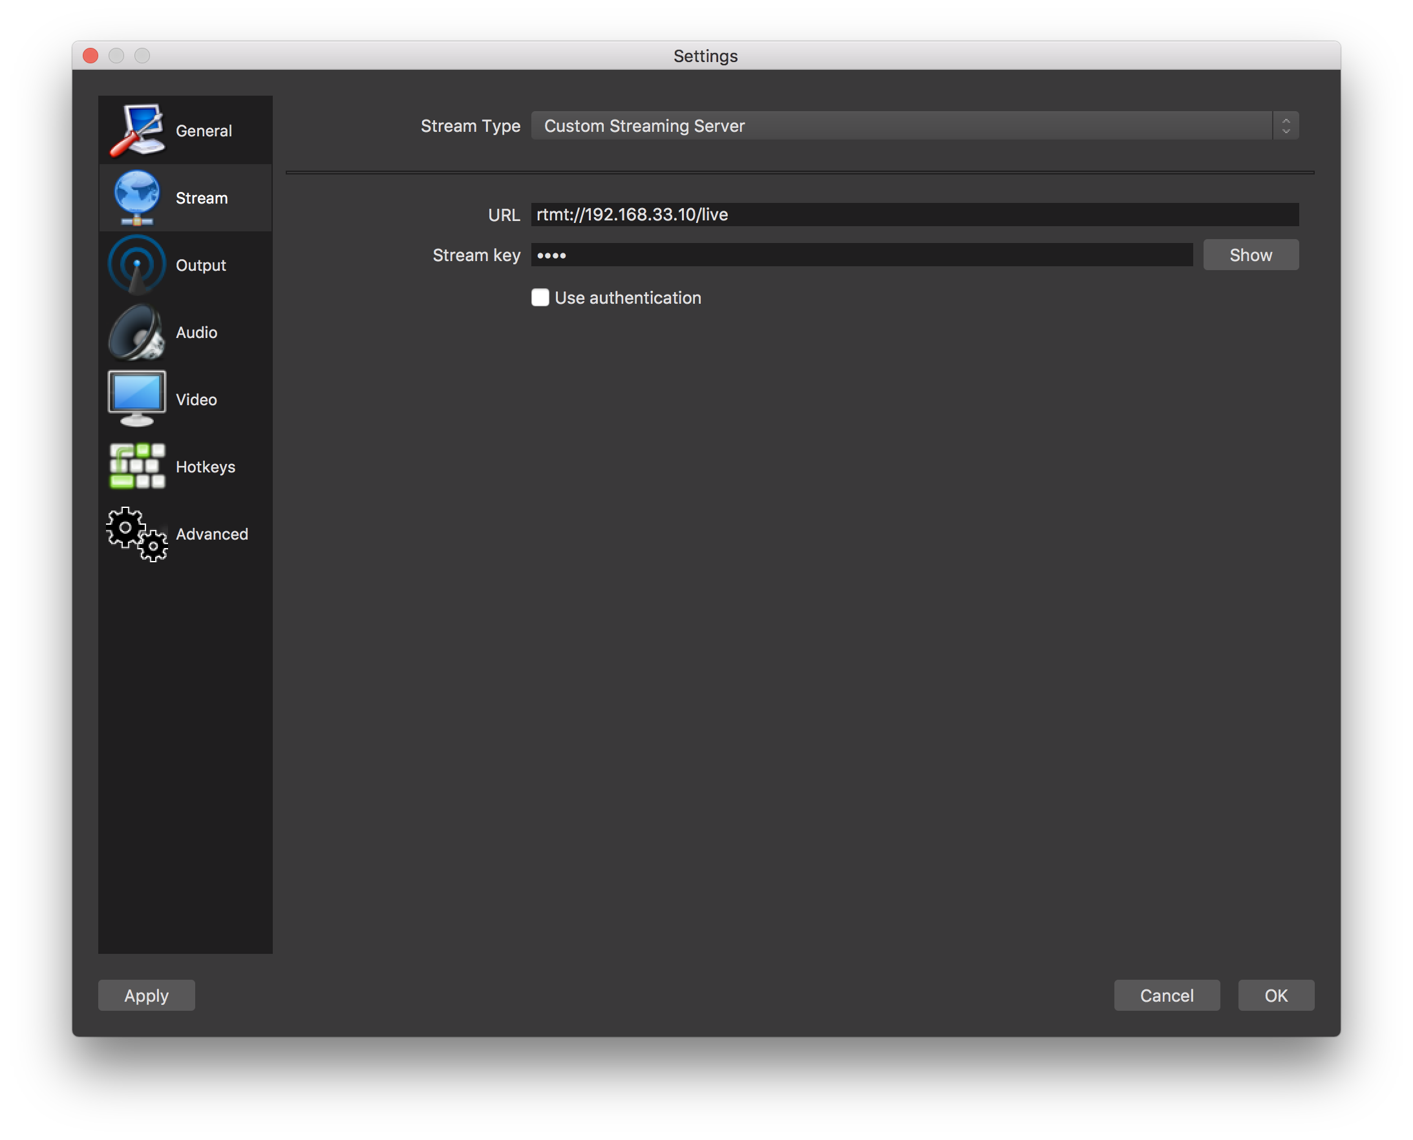
Task: Select the URL input field
Action: click(914, 214)
